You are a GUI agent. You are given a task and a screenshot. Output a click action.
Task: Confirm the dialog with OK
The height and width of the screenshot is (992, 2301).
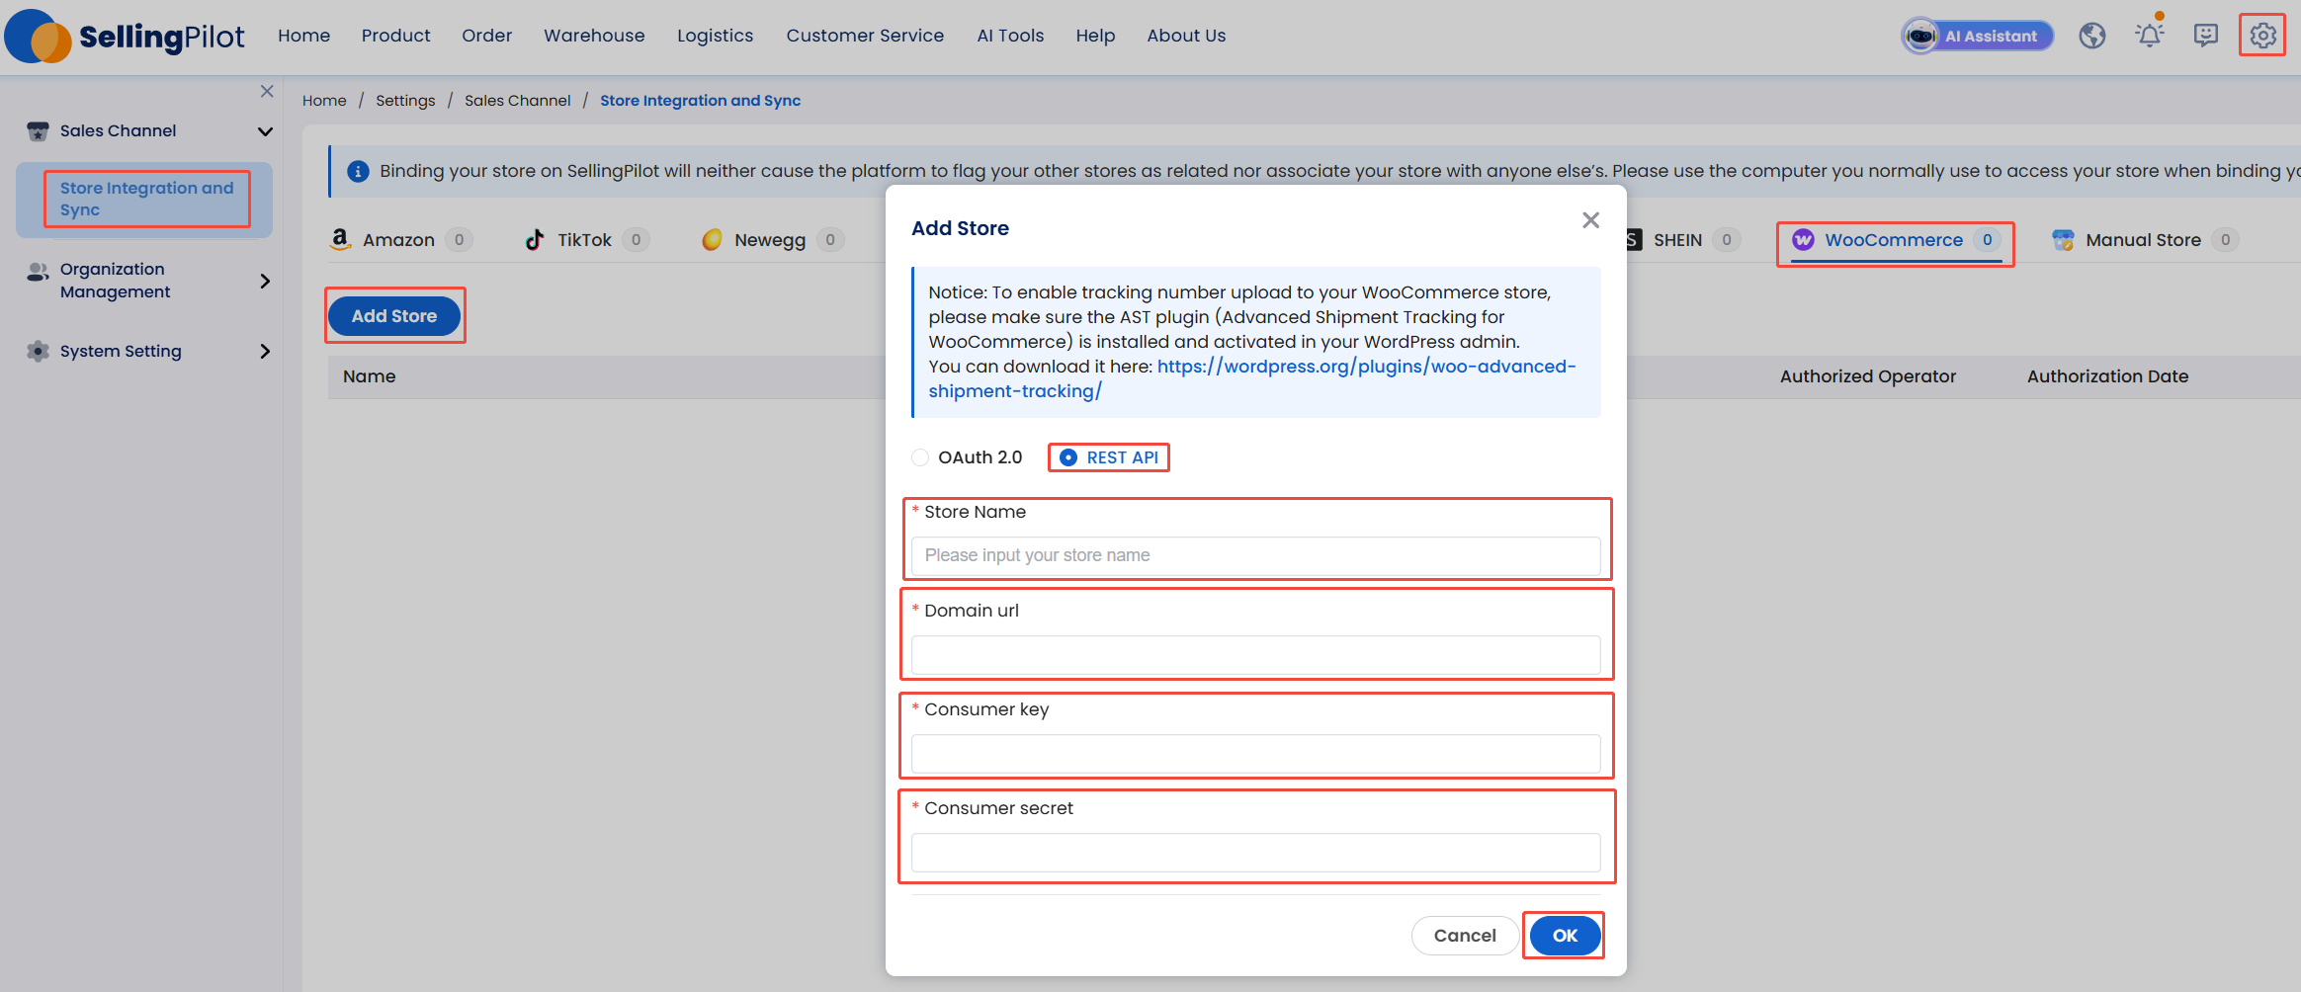coord(1565,936)
